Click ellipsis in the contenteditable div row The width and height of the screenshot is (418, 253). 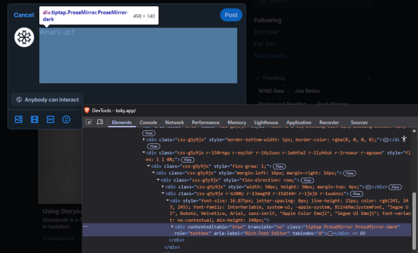click(330, 233)
